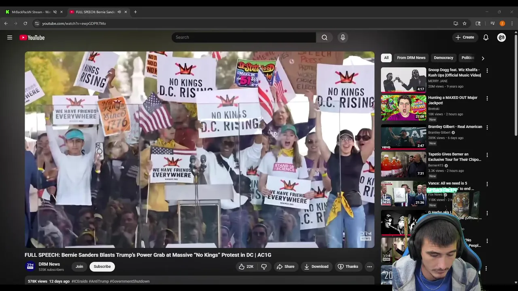
Task: Click the main video player
Action: [x=200, y=150]
